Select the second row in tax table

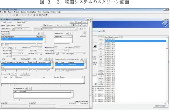tap(26, 67)
